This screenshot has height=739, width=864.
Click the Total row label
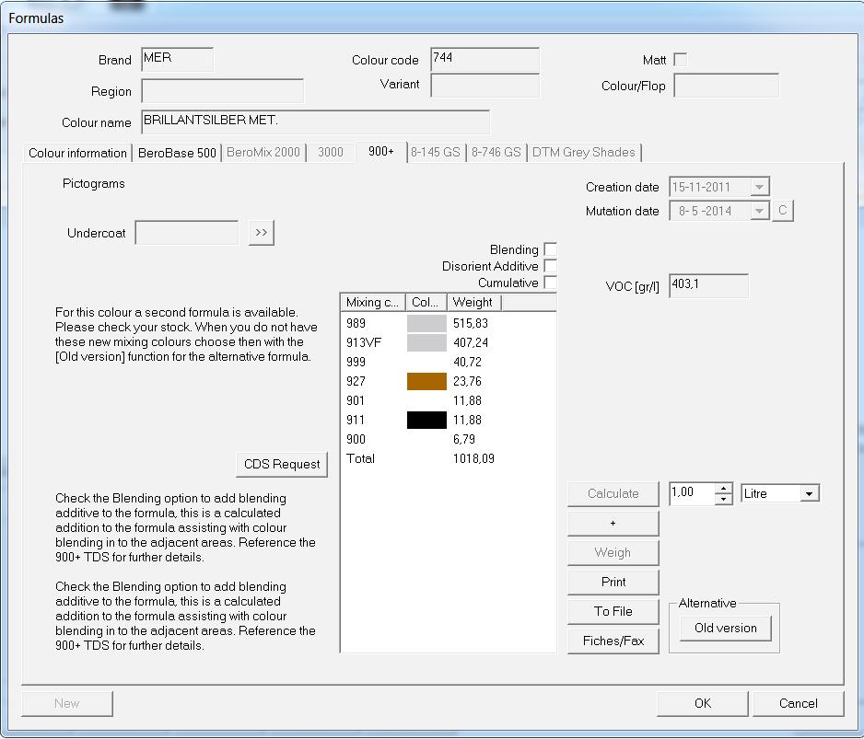(360, 458)
